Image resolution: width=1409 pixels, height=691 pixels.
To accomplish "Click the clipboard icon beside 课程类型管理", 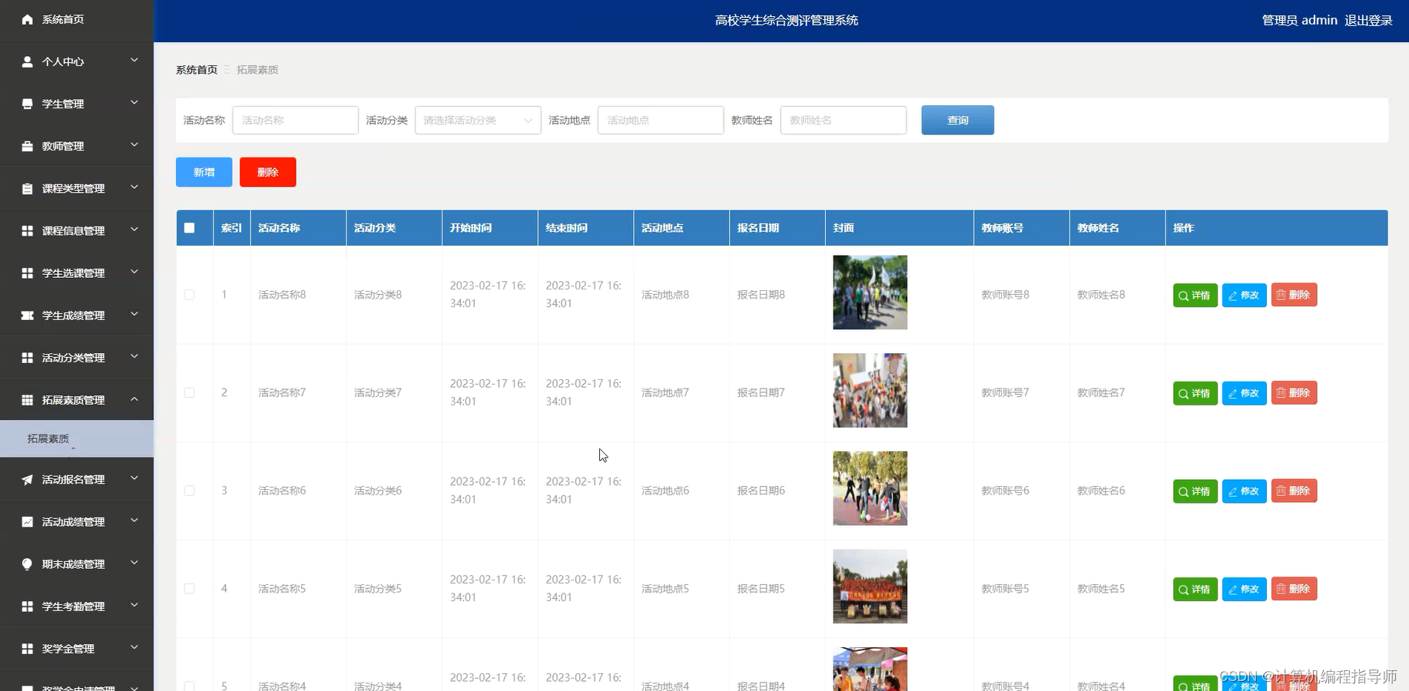I will point(27,188).
